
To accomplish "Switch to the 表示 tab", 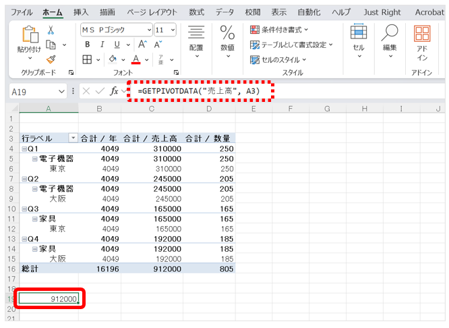I will 279,12.
